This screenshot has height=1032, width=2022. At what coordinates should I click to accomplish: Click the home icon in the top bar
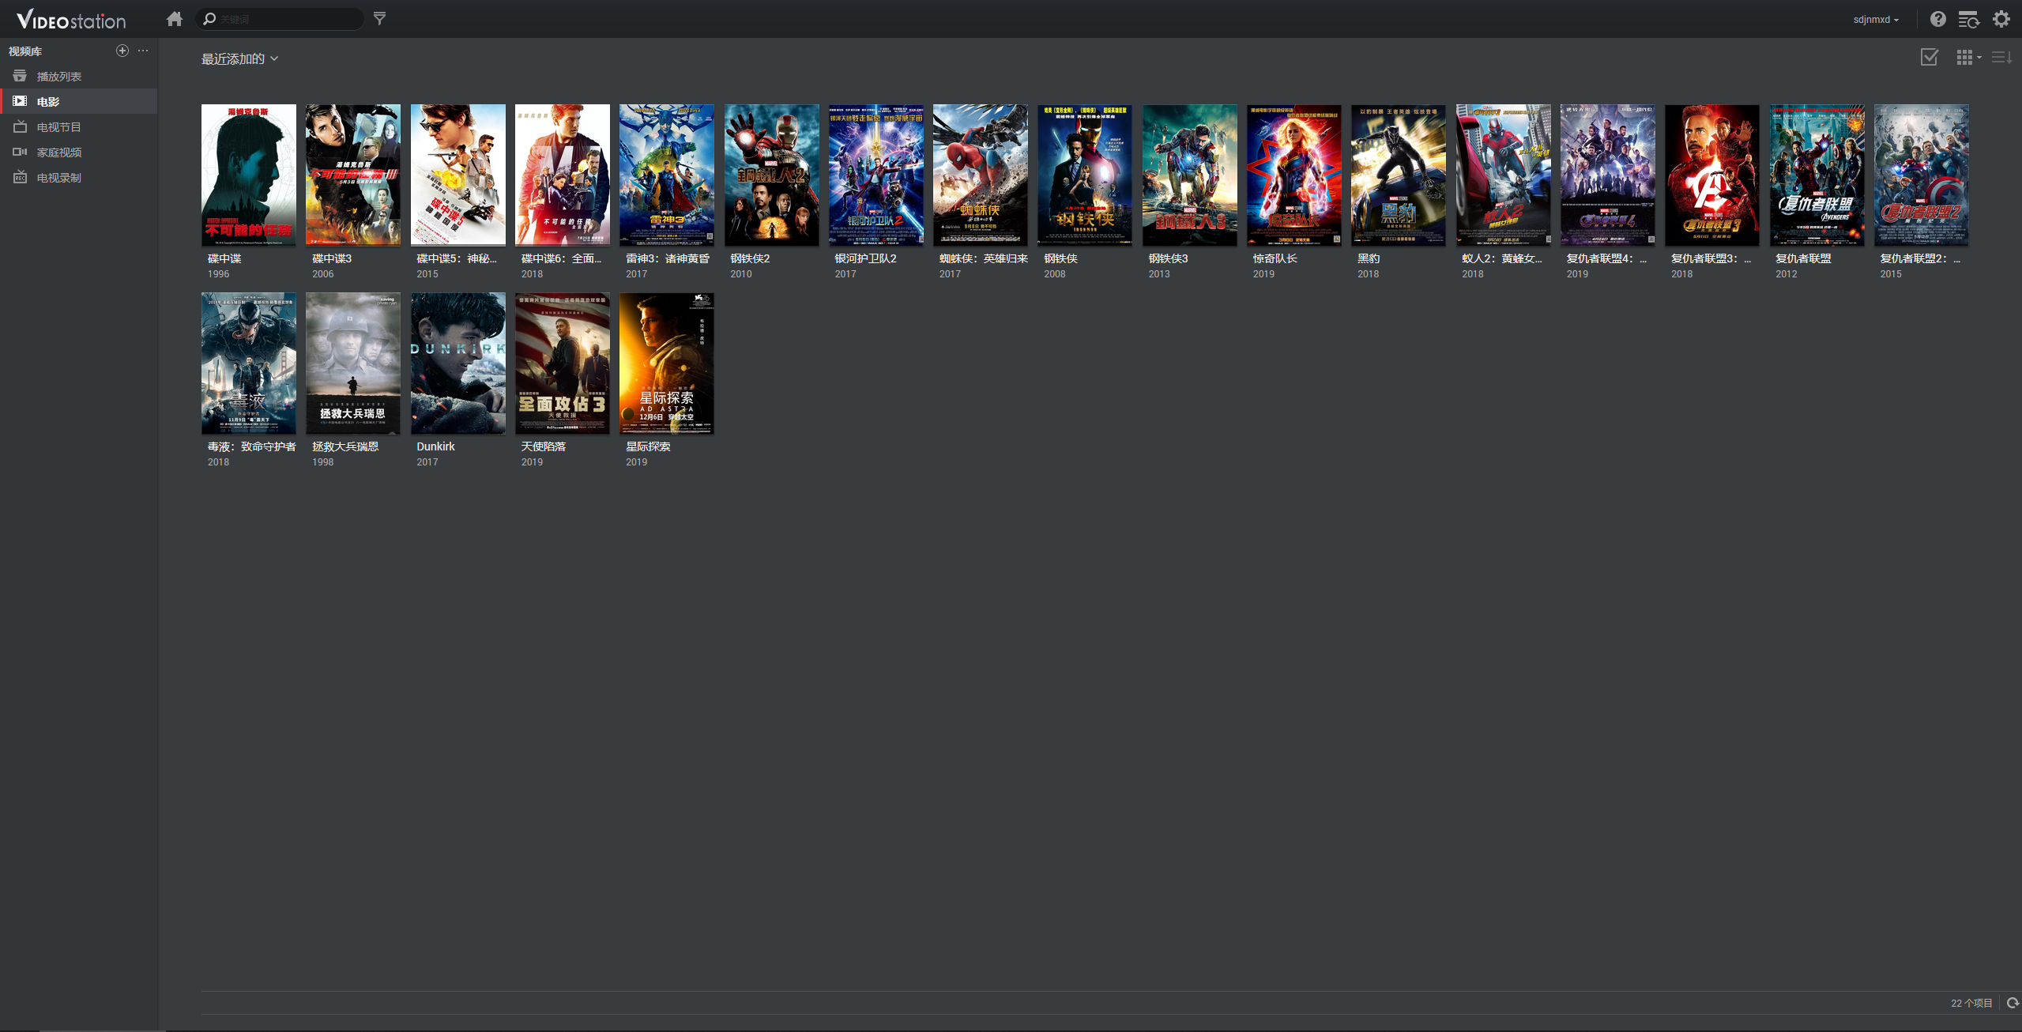pyautogui.click(x=175, y=18)
